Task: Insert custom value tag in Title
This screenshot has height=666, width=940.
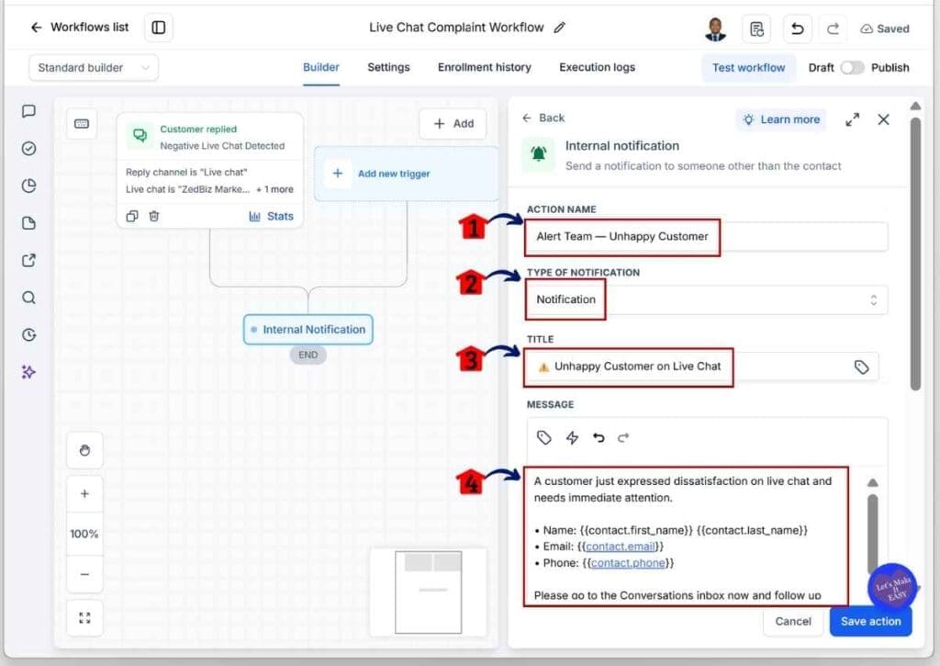Action: click(861, 367)
